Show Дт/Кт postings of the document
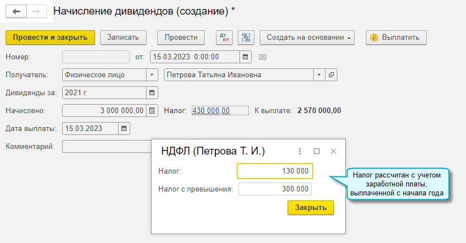 point(224,38)
